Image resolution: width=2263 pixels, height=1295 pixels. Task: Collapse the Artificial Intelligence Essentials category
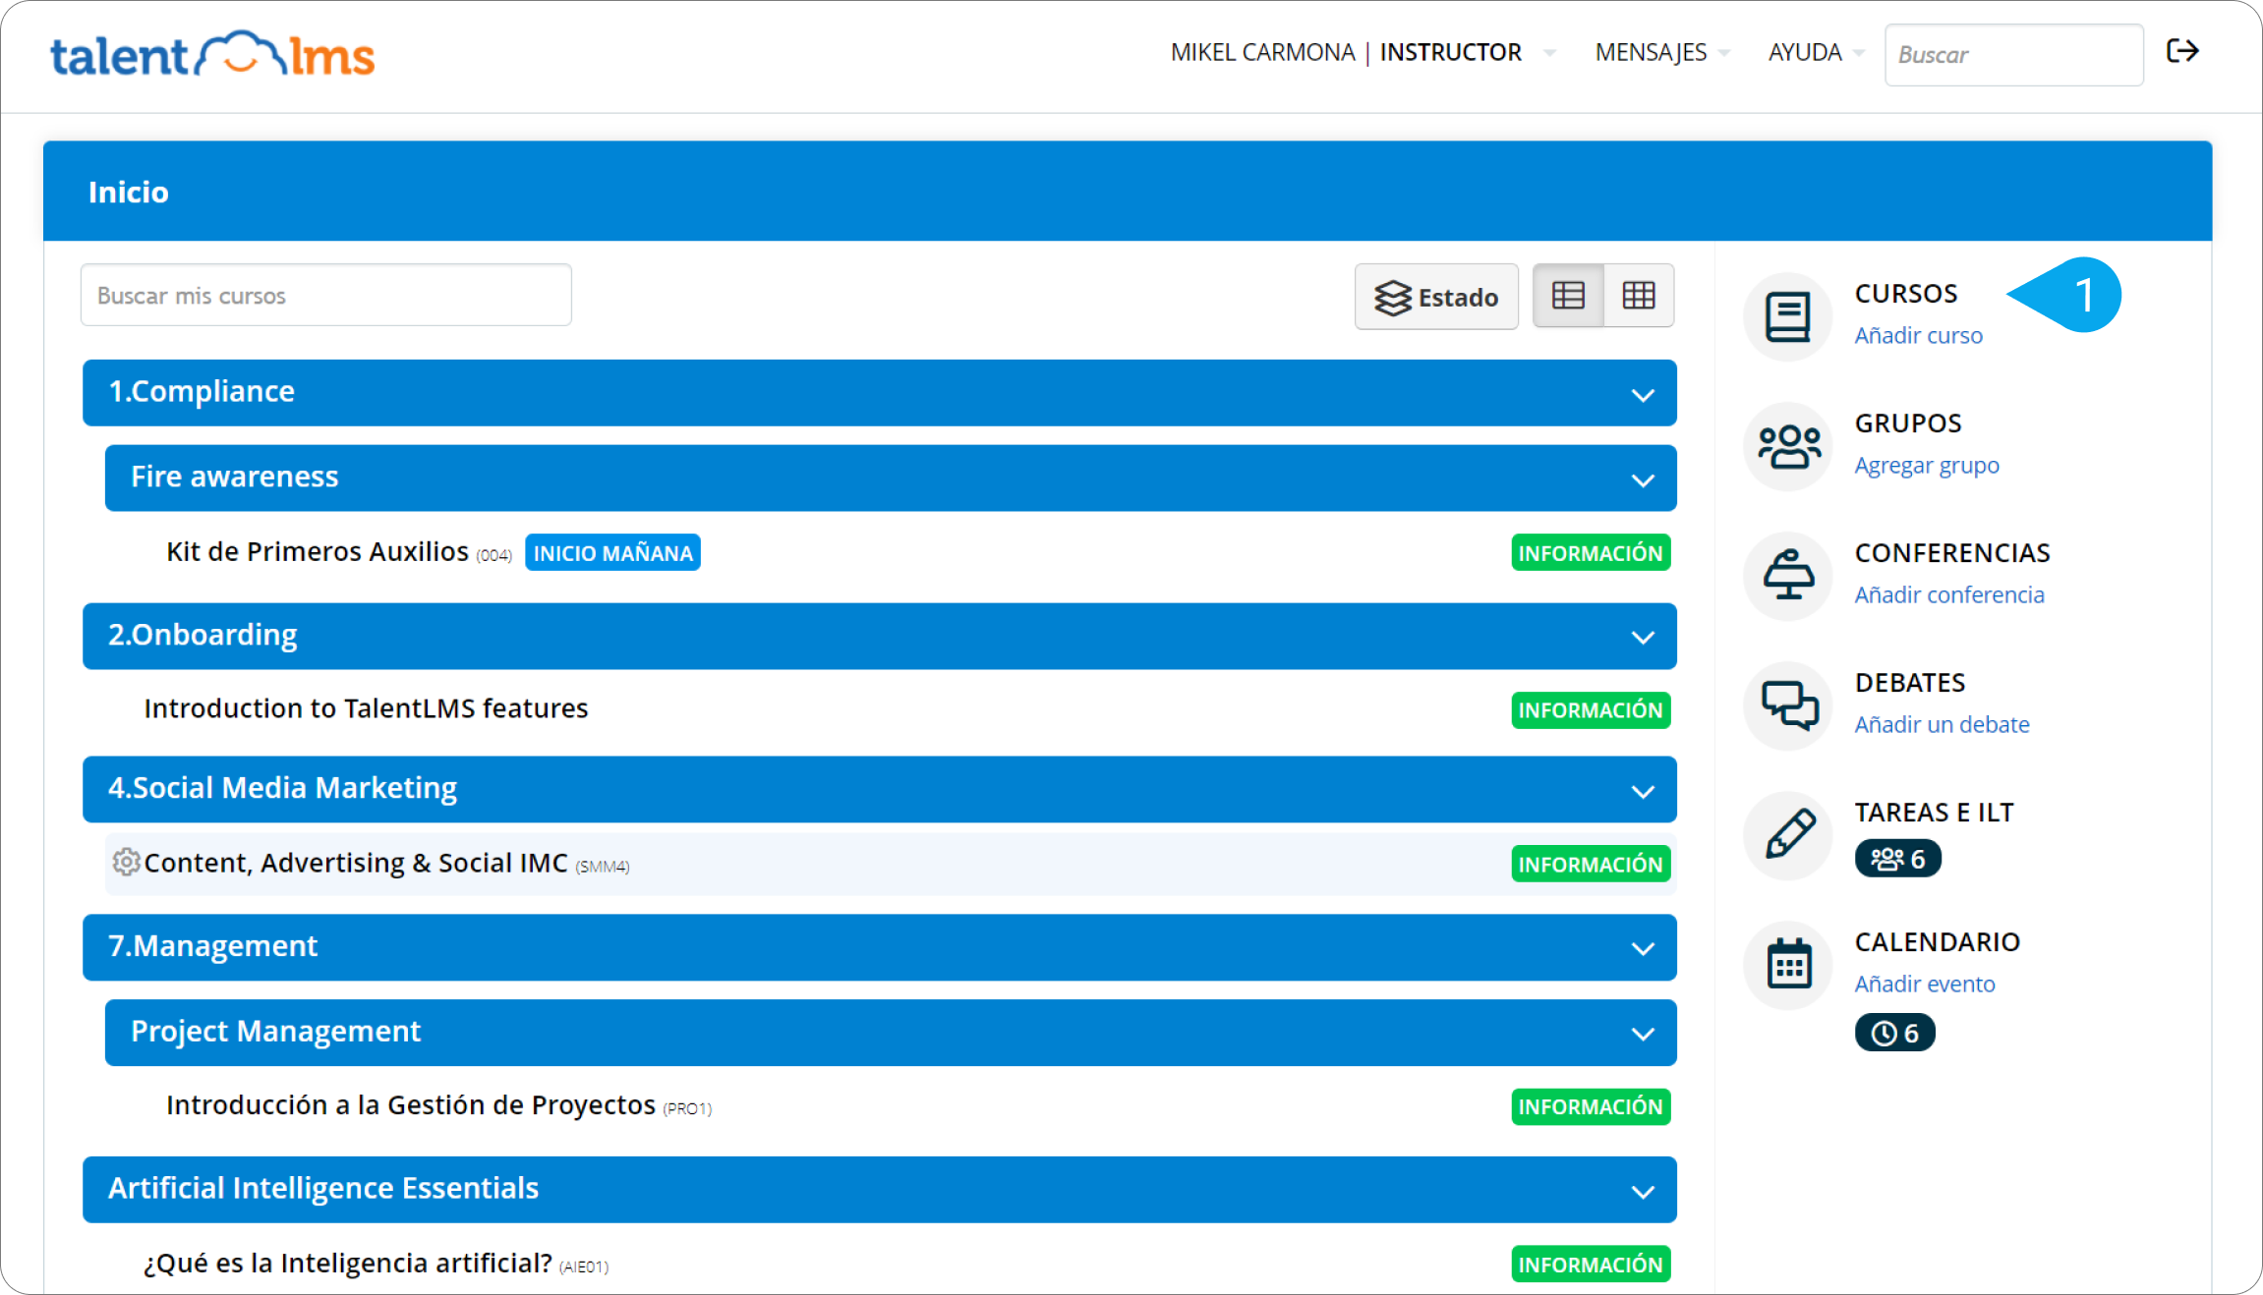pyautogui.click(x=1643, y=1192)
